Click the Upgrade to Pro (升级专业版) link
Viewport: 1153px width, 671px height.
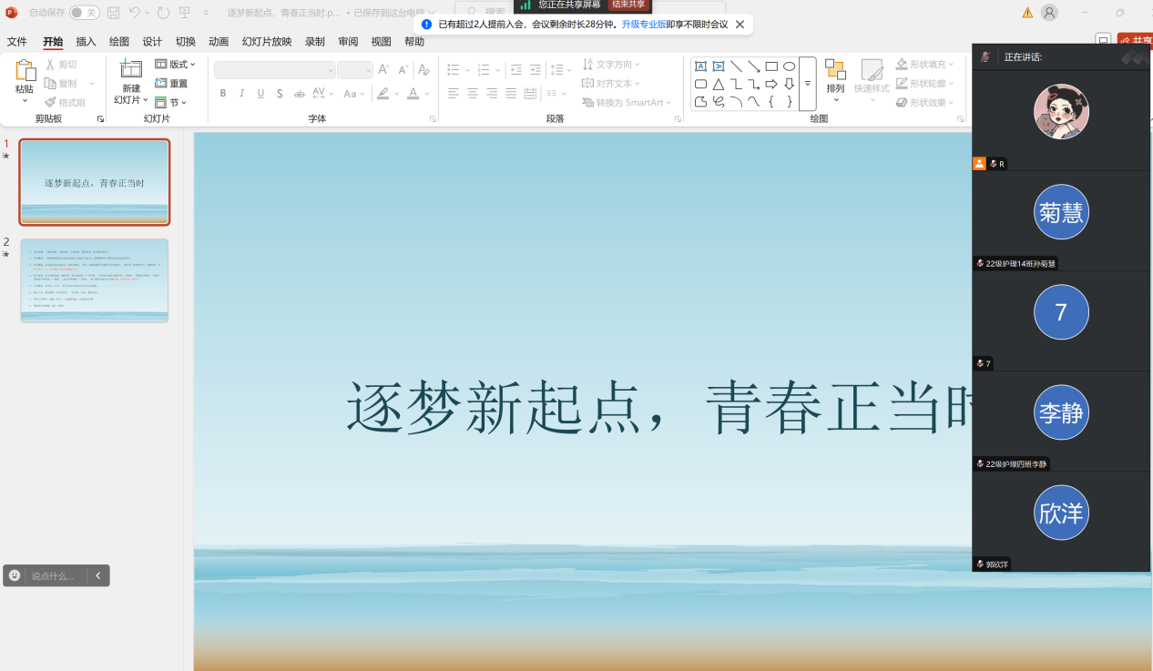(x=643, y=25)
